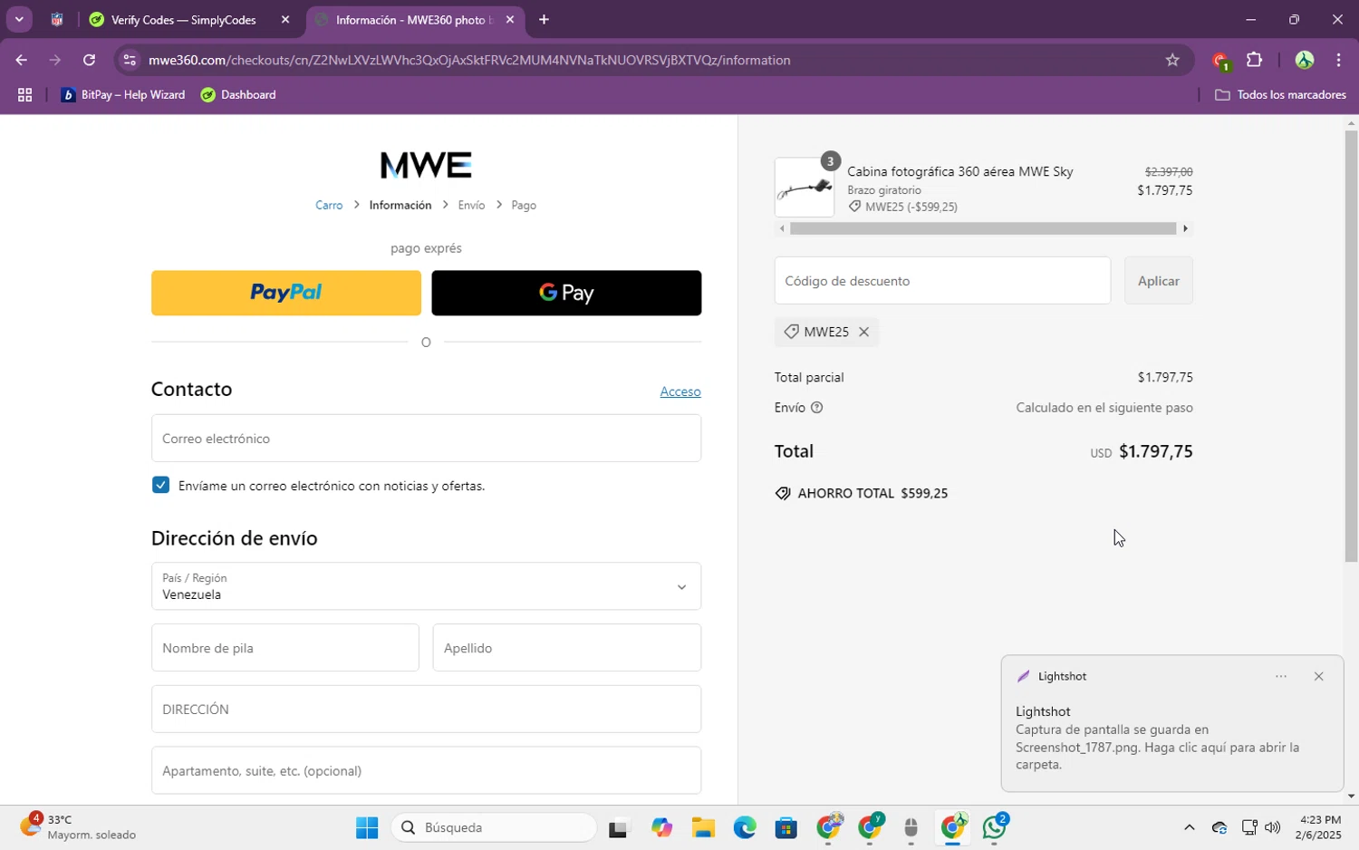The image size is (1359, 850).
Task: Open the weather widget on taskbar
Action: coord(78,827)
